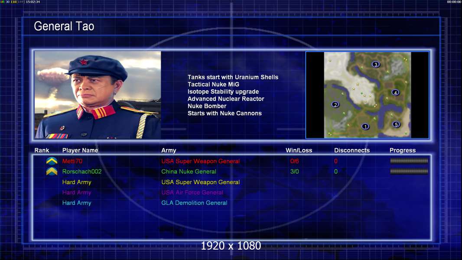Click the General Tao title heading
The image size is (462, 260).
tap(64, 26)
